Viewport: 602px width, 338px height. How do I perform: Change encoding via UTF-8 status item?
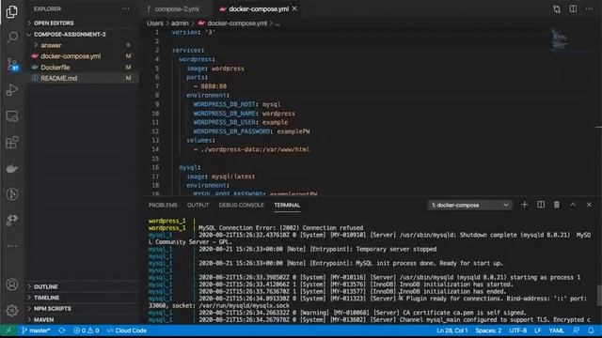(518, 330)
